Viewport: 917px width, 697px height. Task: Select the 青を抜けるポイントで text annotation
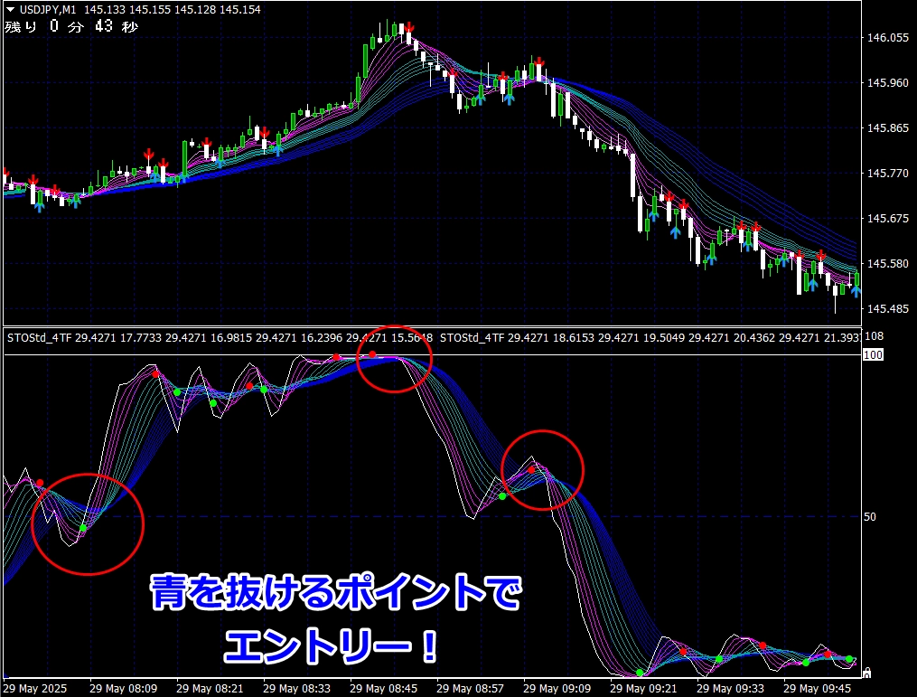pyautogui.click(x=336, y=595)
